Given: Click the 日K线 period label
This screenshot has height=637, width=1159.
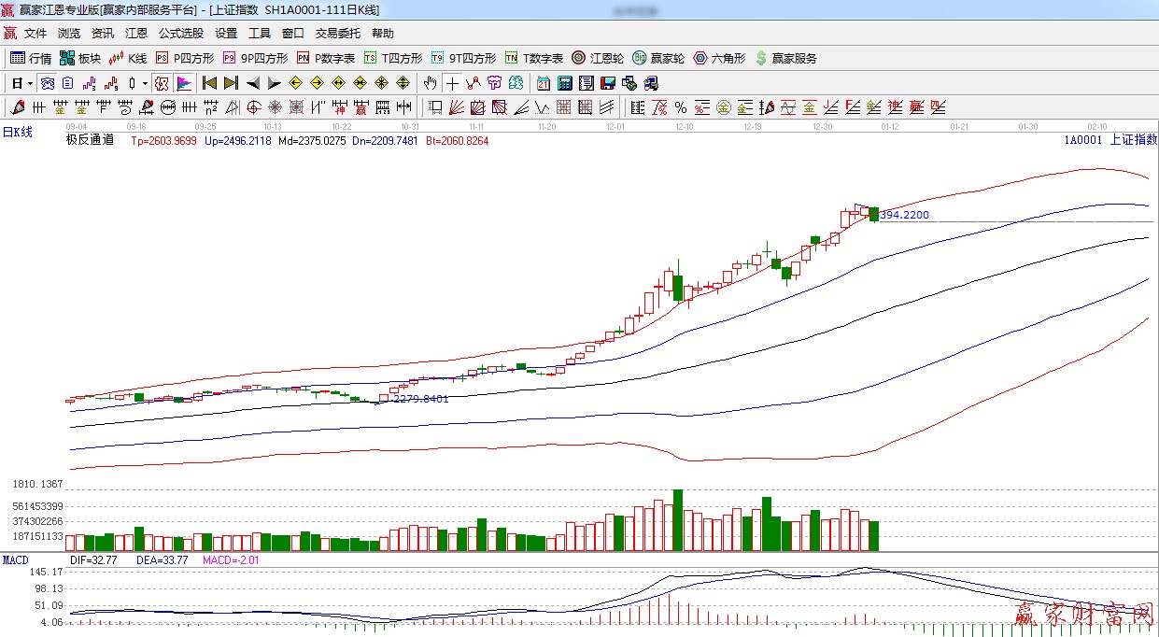Looking at the screenshot, I should [17, 133].
